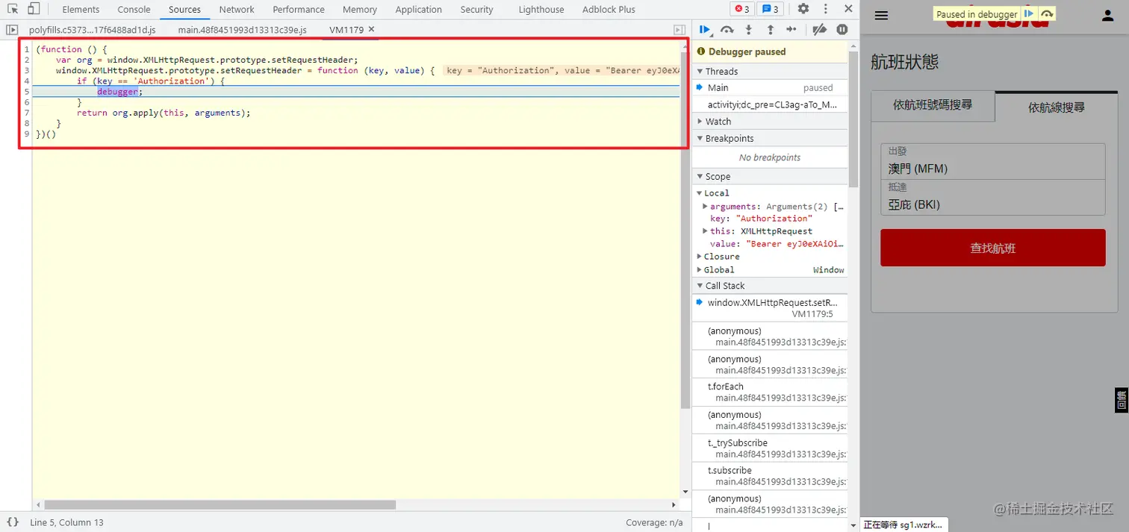Click the pretty-print braces icon

[13, 522]
